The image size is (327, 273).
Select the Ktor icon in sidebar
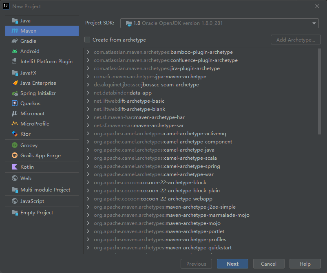(x=15, y=134)
